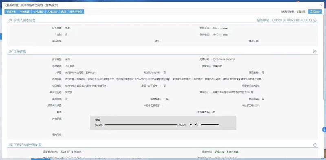Collapse the 03 下级任务单处理时限 section chevron
This screenshot has height=160, width=326.
click(x=315, y=145)
